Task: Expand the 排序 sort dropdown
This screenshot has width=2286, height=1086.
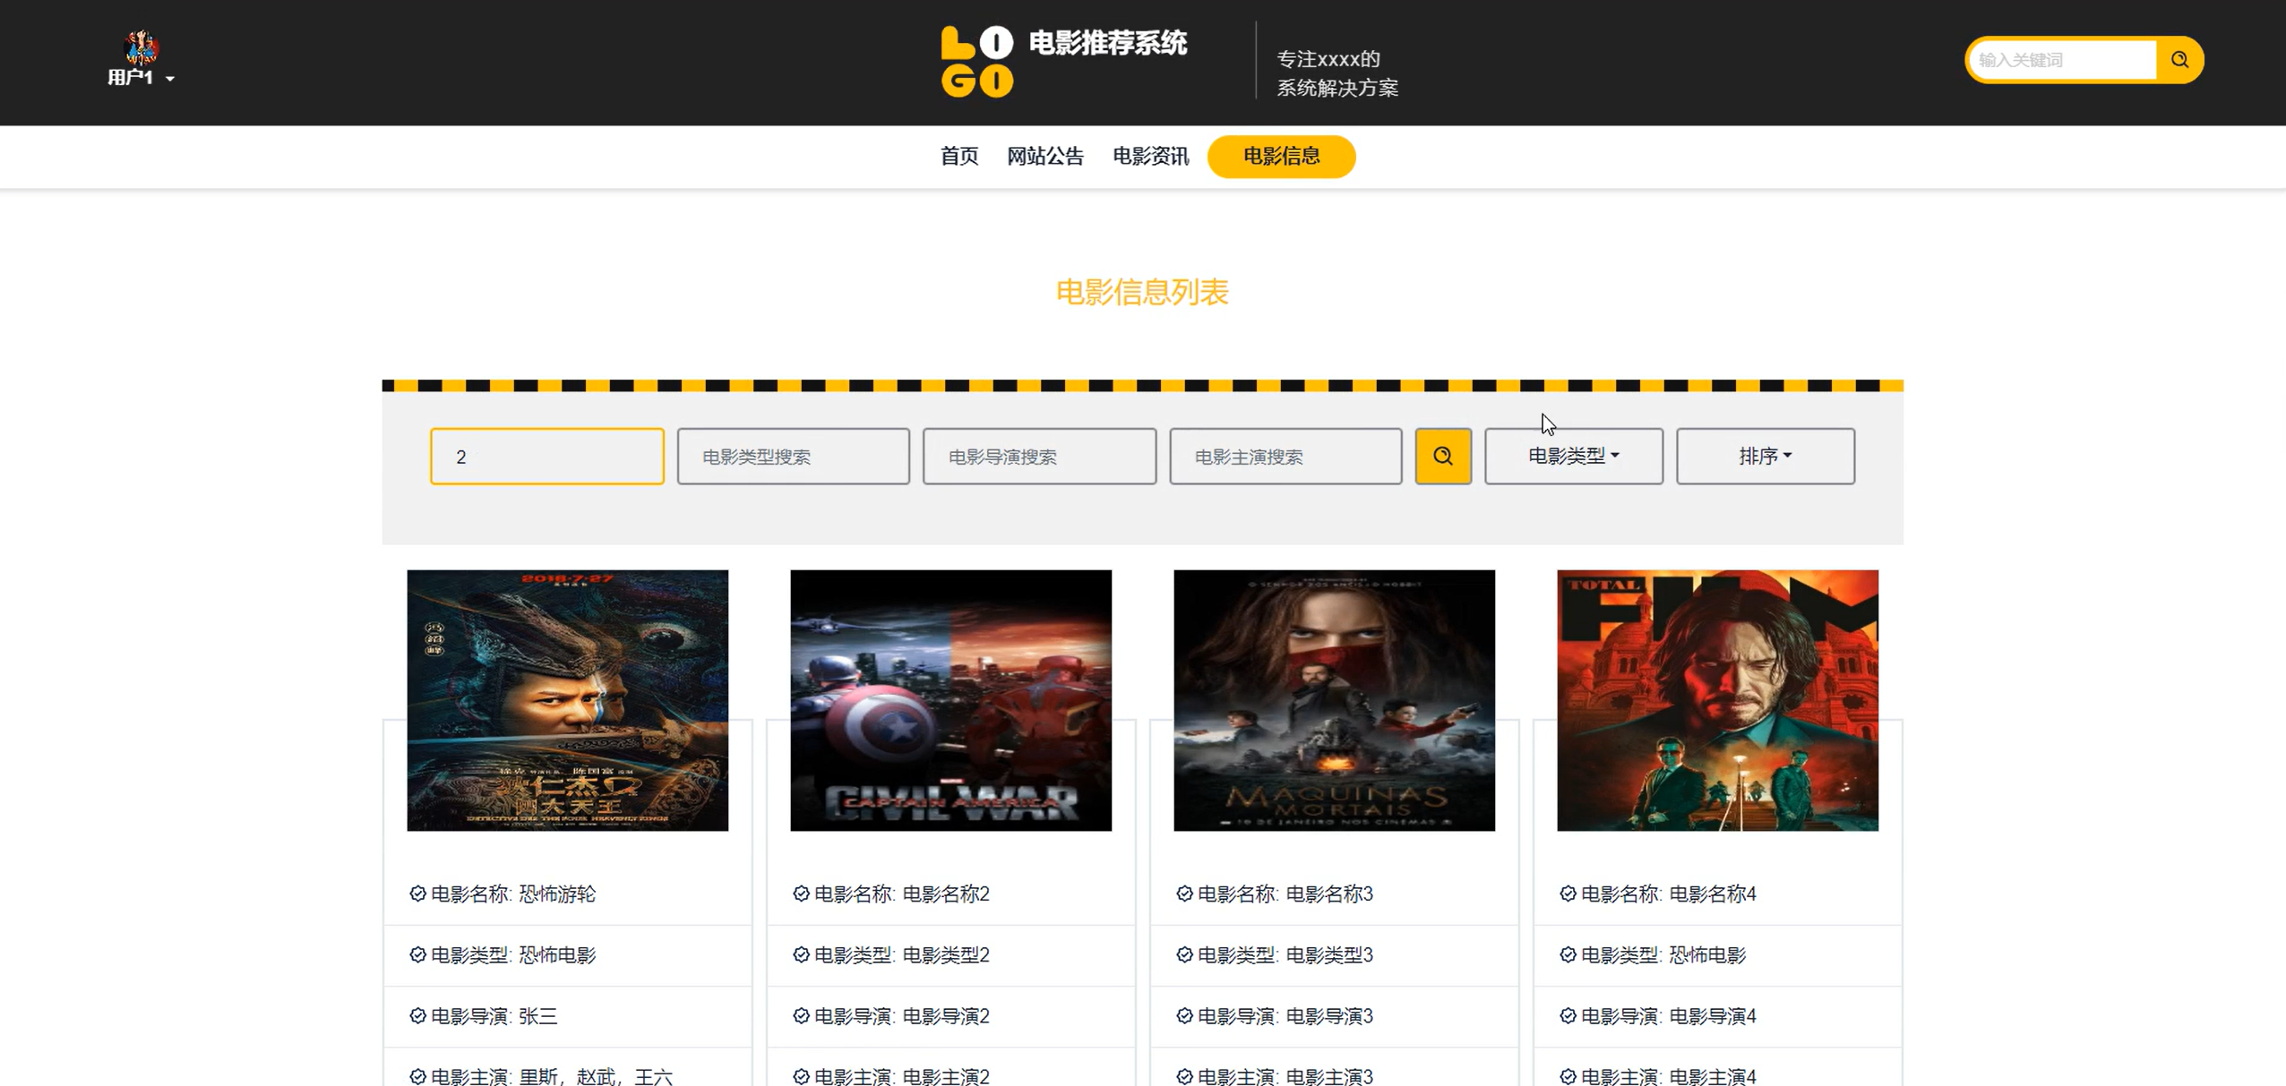Action: click(1765, 457)
